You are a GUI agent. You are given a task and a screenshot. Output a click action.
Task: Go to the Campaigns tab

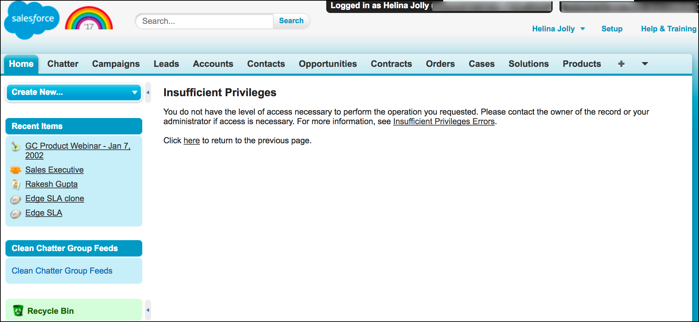(116, 64)
